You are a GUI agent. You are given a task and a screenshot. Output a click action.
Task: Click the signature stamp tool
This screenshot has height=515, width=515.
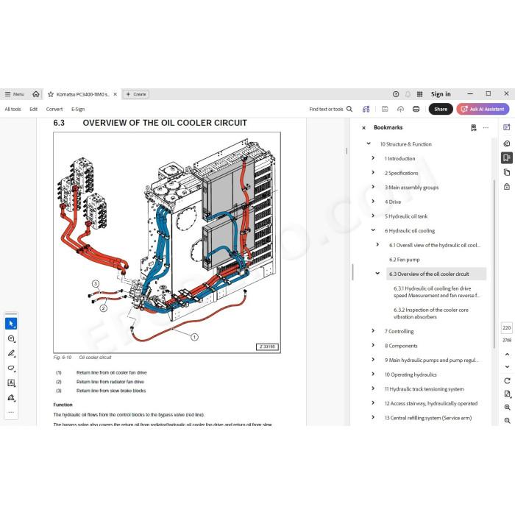tap(11, 398)
